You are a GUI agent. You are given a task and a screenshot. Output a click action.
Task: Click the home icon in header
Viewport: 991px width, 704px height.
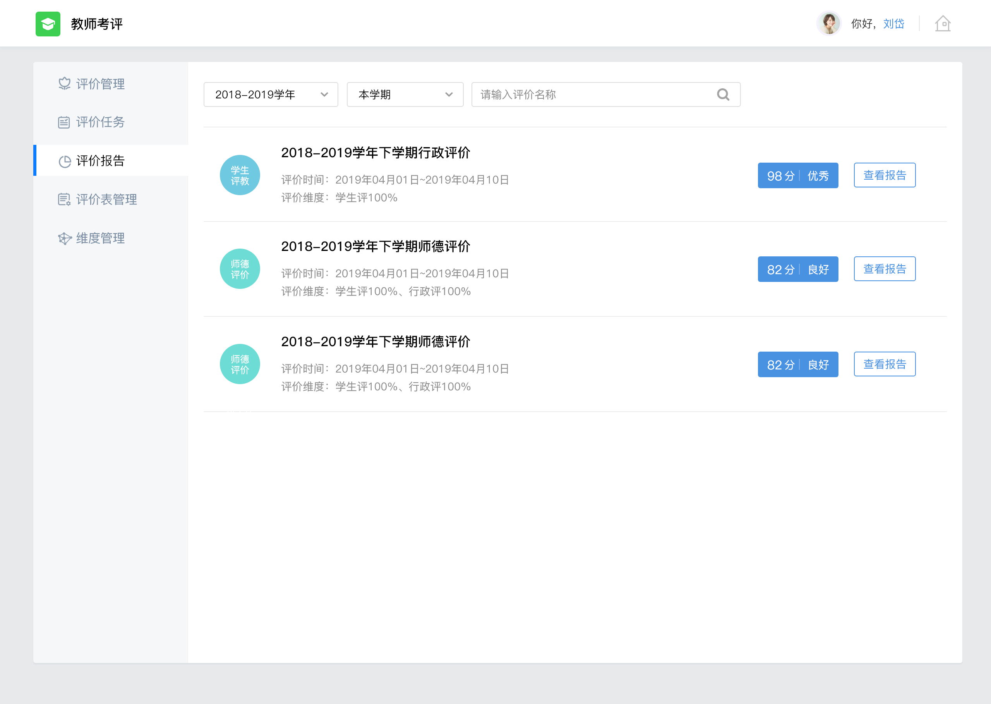[943, 24]
